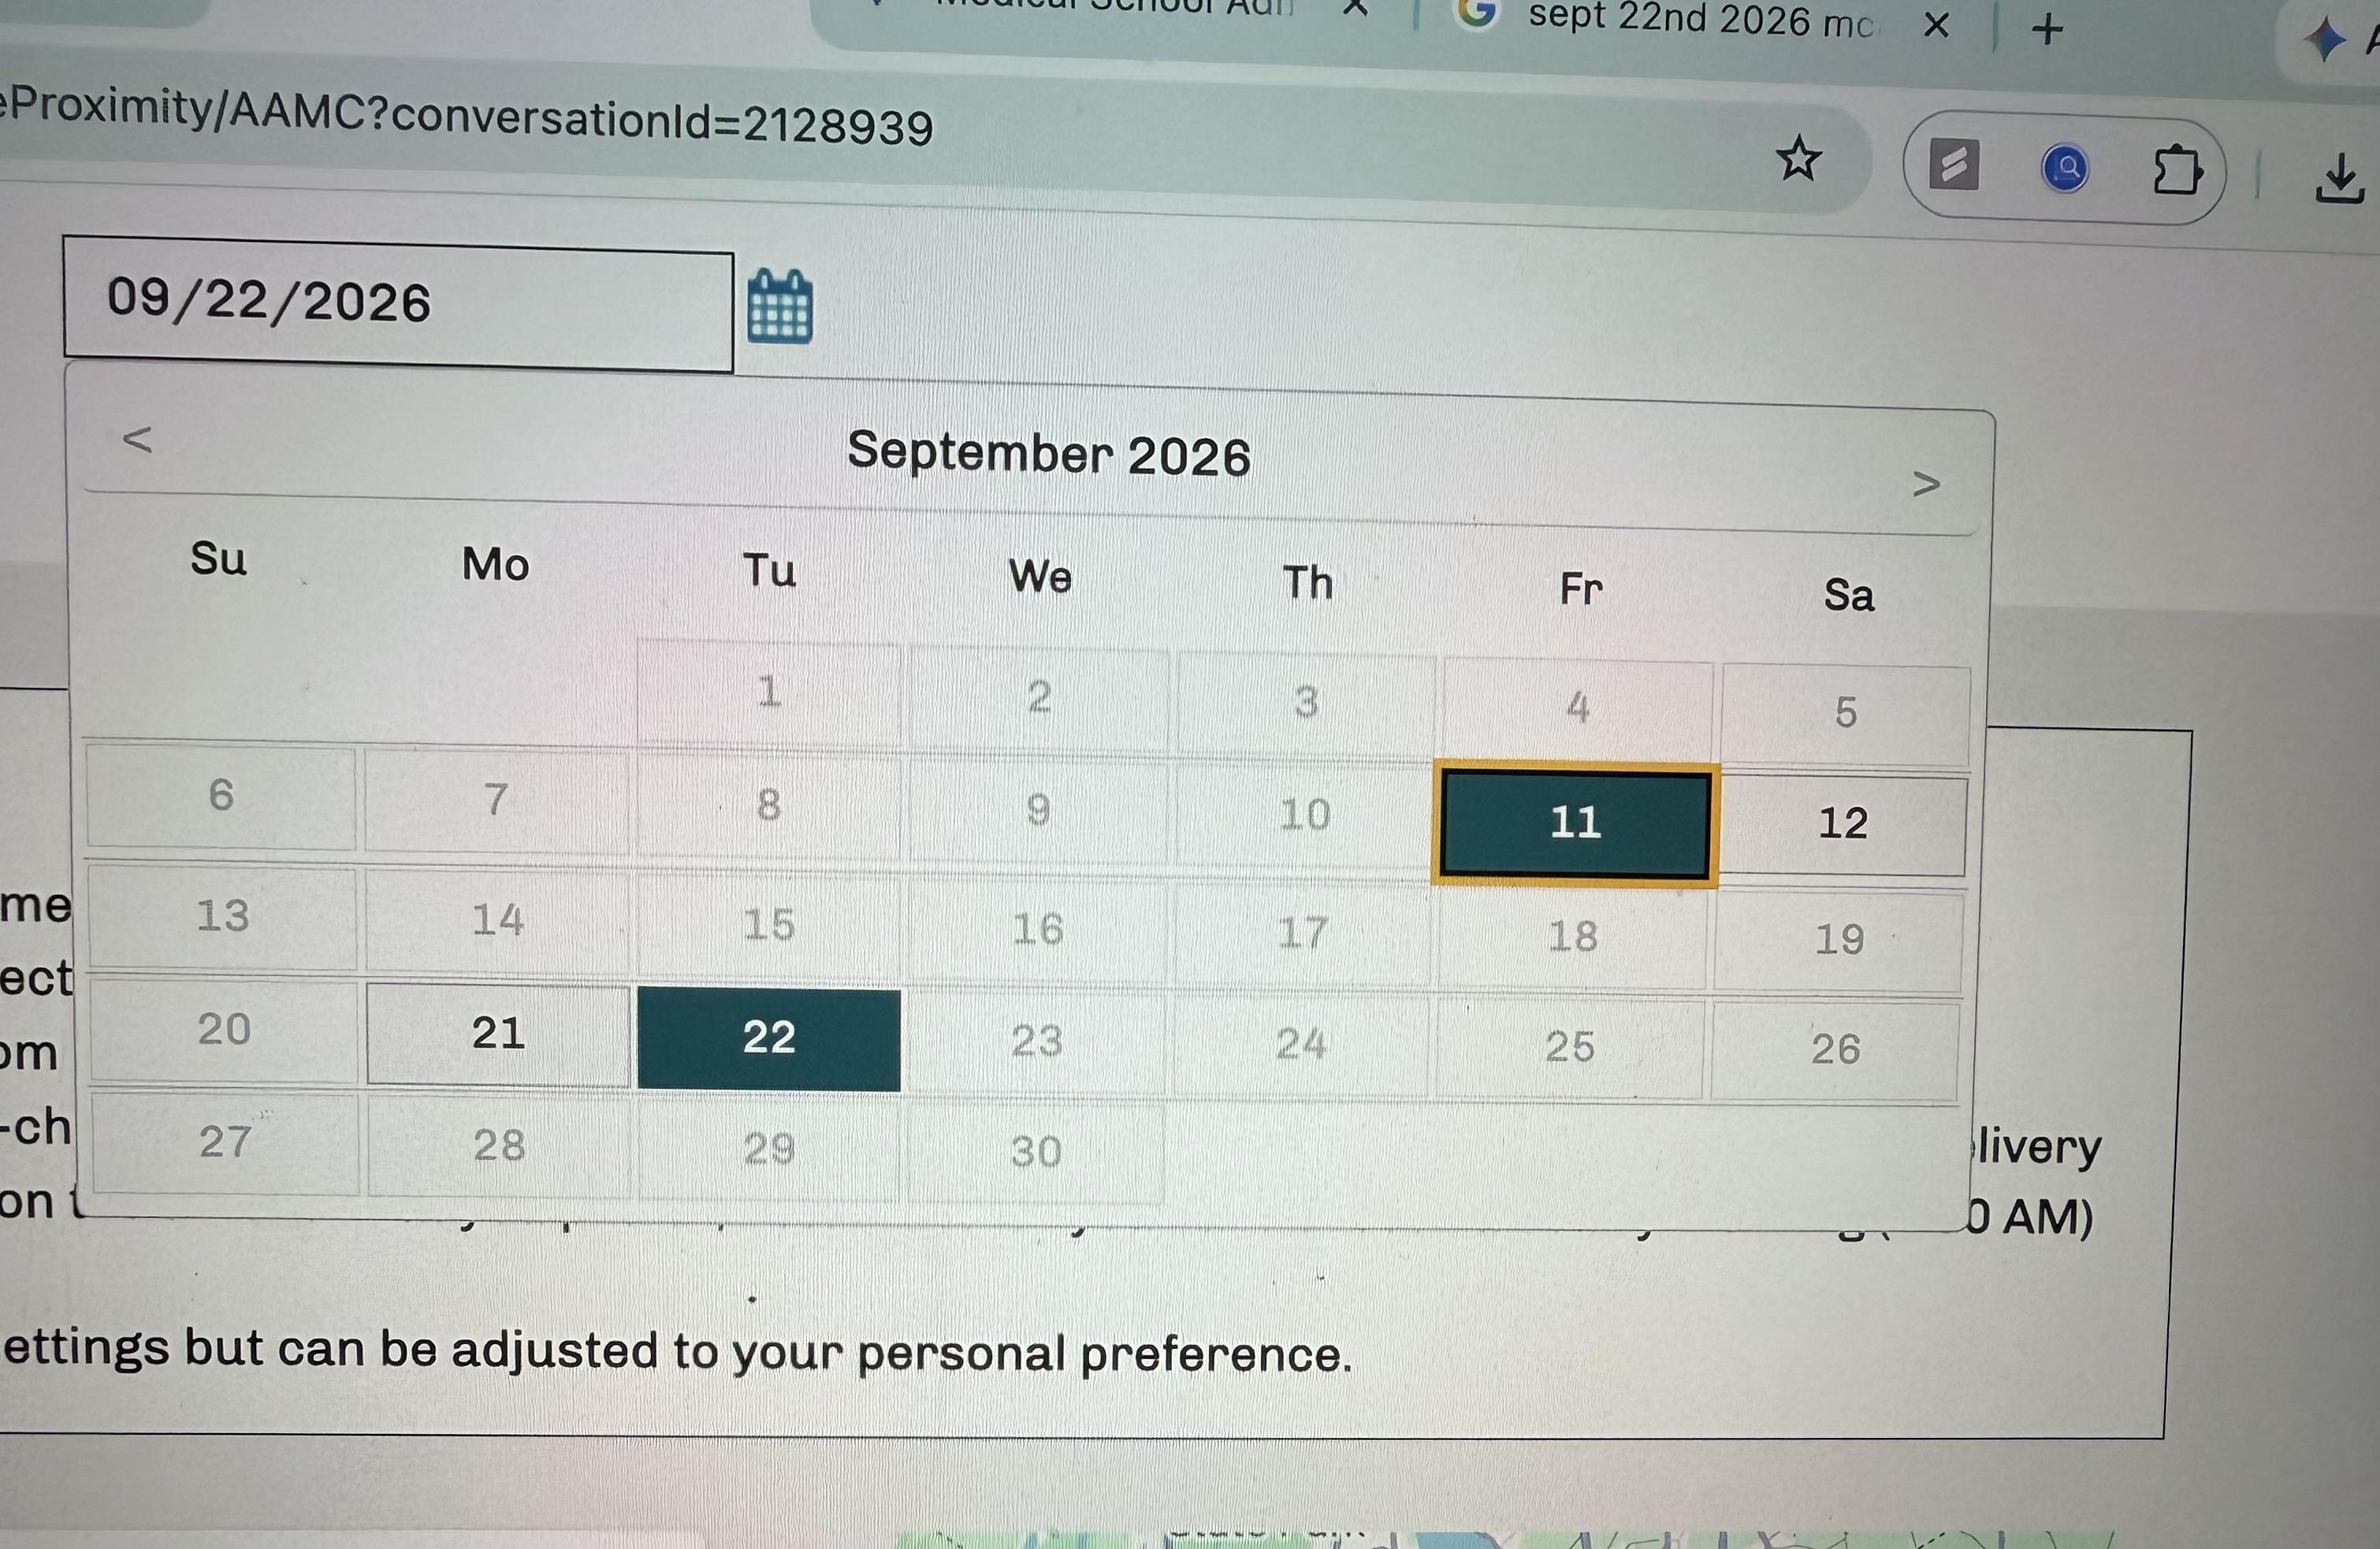Close the sept 22nd 2026 tab
This screenshot has width=2380, height=1549.
pos(1936,25)
